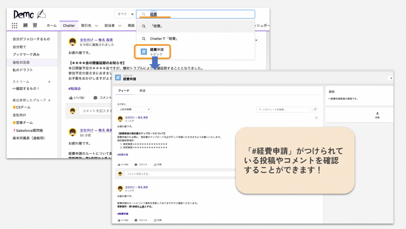Click the magnifier icon in global search box
This screenshot has width=406, height=229.
tap(143, 14)
